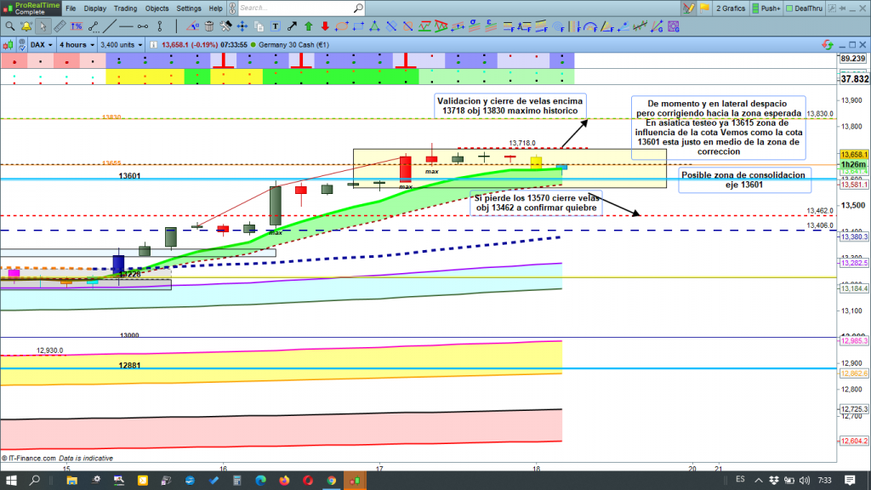This screenshot has width=871, height=490.
Task: Click the 2 Grafics button
Action: coord(729,9)
